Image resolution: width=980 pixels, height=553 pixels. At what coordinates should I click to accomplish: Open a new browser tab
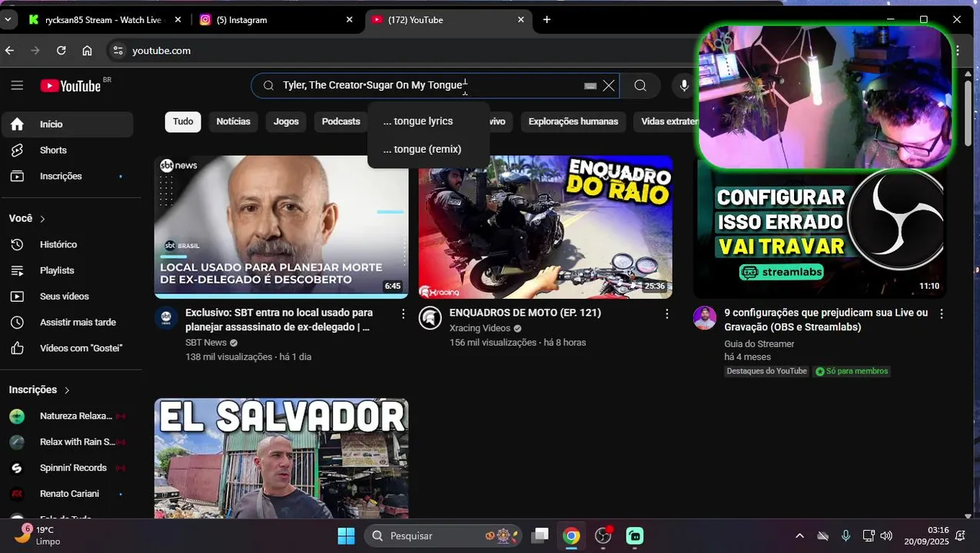pos(546,20)
